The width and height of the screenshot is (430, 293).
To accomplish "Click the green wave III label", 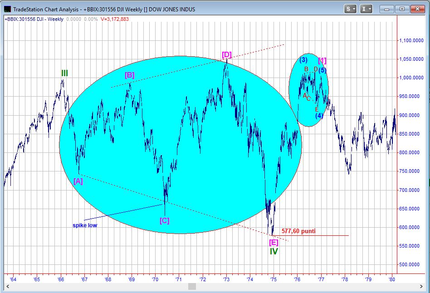I will (64, 73).
